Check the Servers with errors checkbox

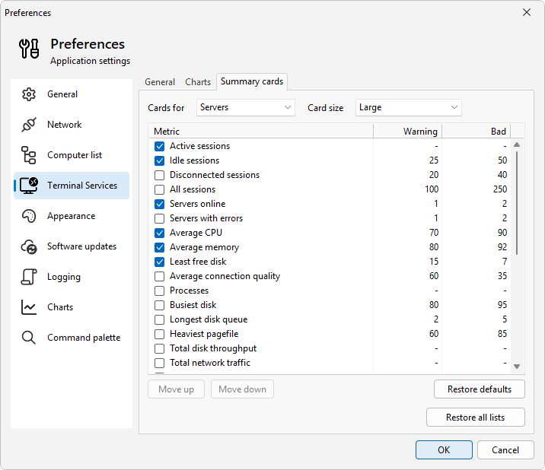click(160, 218)
